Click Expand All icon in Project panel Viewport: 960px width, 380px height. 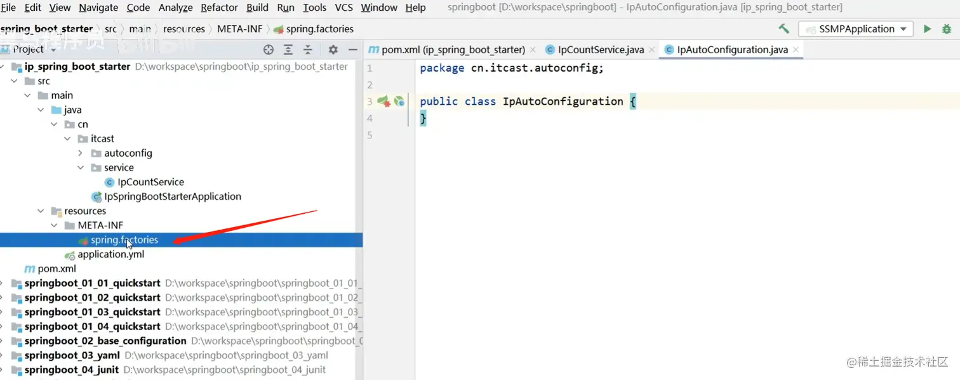(x=288, y=49)
